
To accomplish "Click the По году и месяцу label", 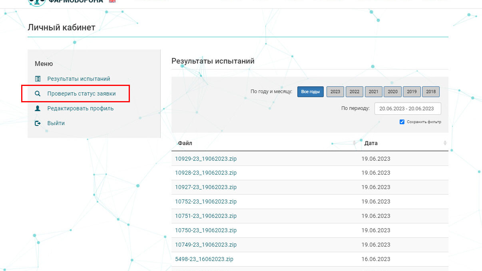I will click(x=271, y=92).
